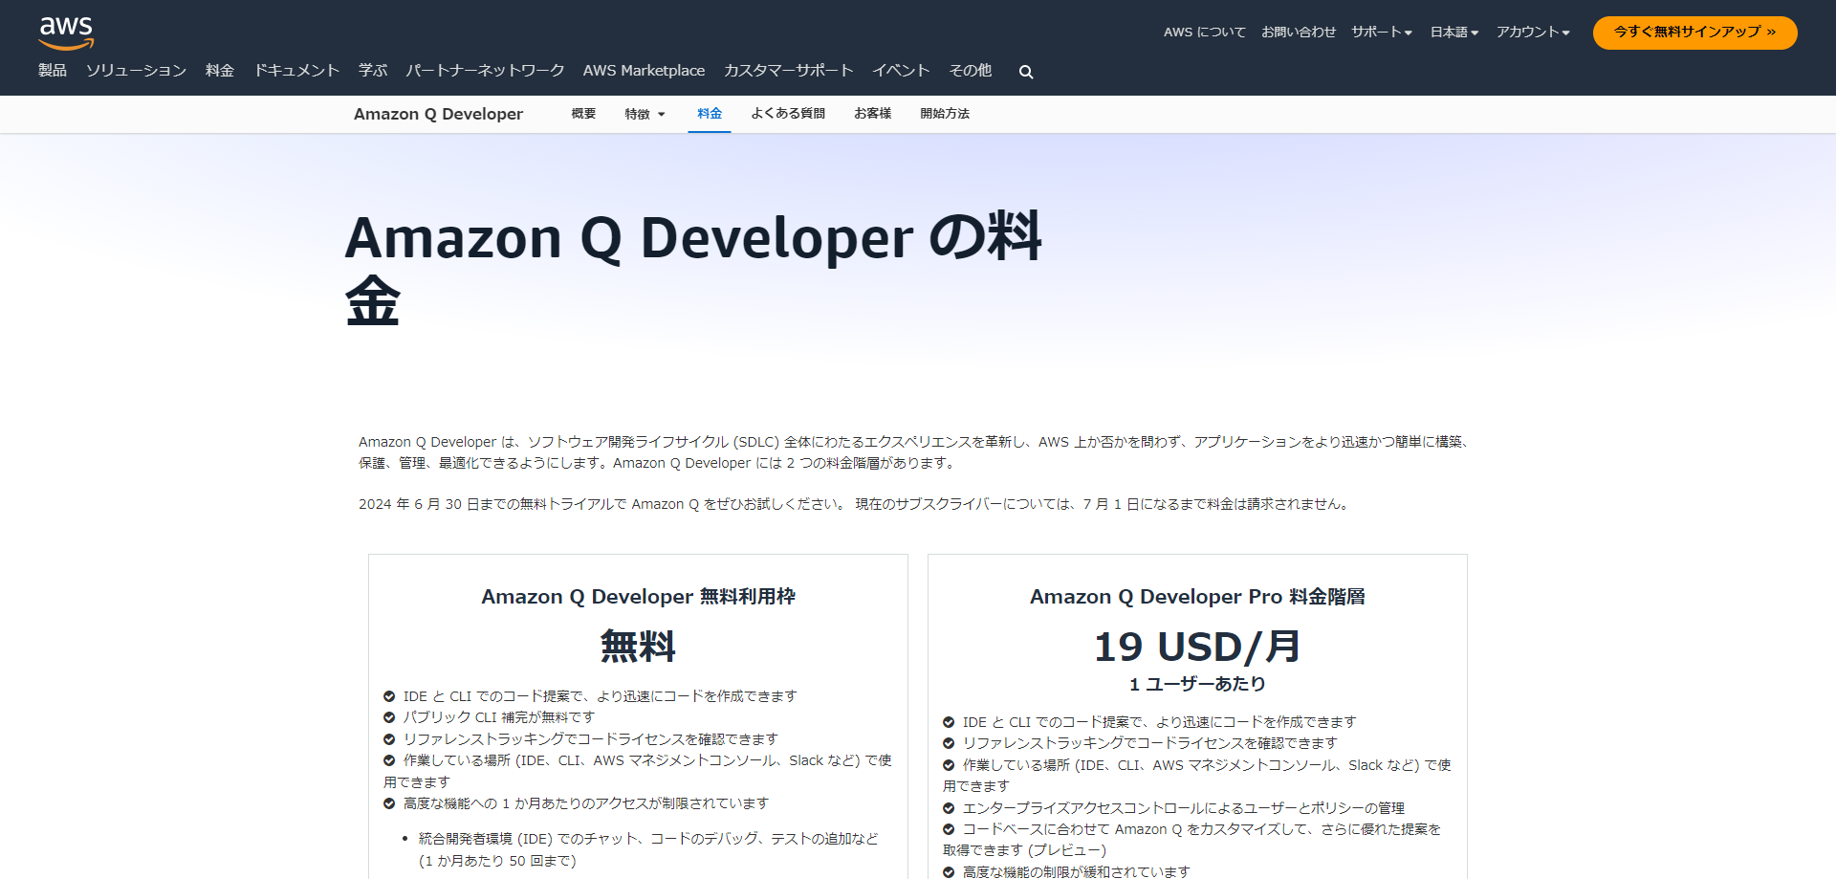Click AWS について at the top
The height and width of the screenshot is (879, 1836).
pos(1204,32)
